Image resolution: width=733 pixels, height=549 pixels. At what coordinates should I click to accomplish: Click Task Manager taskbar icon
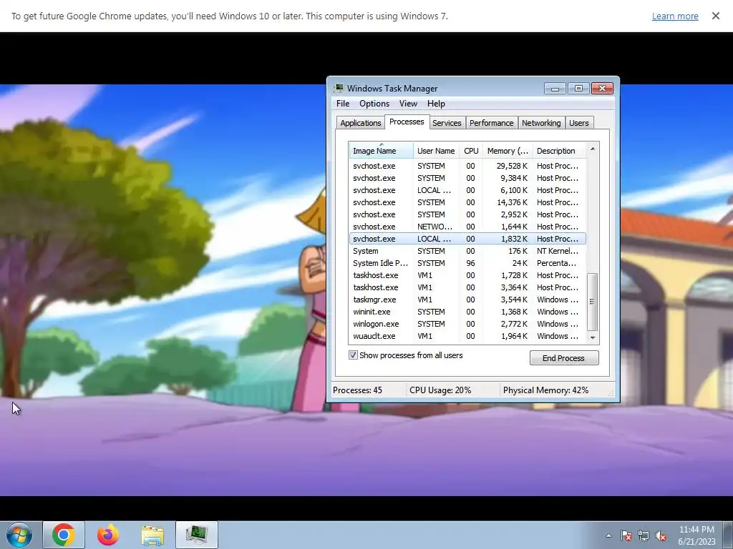[197, 535]
